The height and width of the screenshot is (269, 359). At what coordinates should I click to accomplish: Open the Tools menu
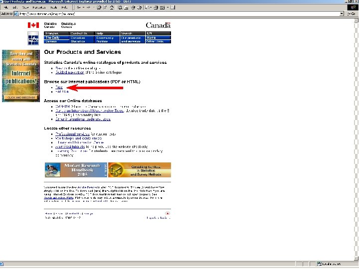(53, 7)
